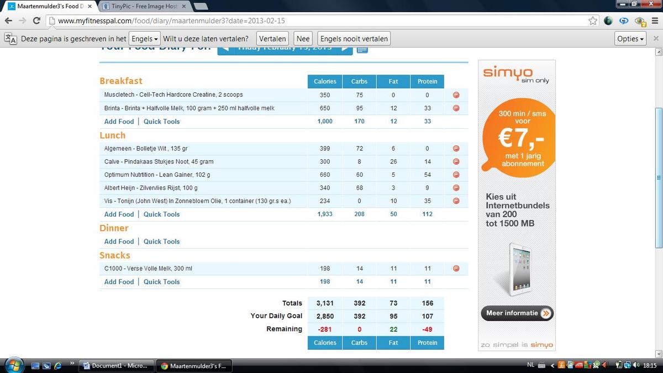Expand the Engels language dropdown

144,39
